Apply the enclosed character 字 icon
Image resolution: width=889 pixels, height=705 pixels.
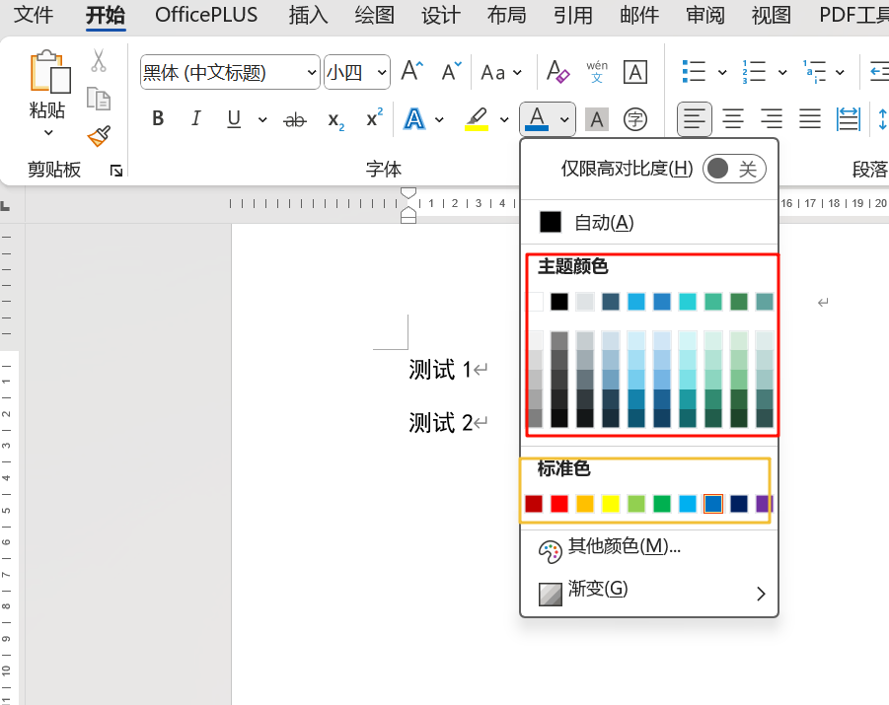click(636, 119)
